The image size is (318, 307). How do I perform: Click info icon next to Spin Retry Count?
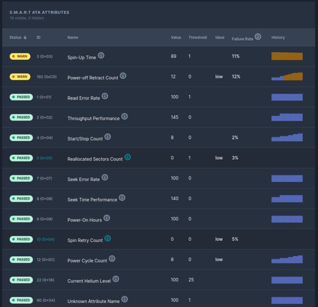tap(108, 239)
